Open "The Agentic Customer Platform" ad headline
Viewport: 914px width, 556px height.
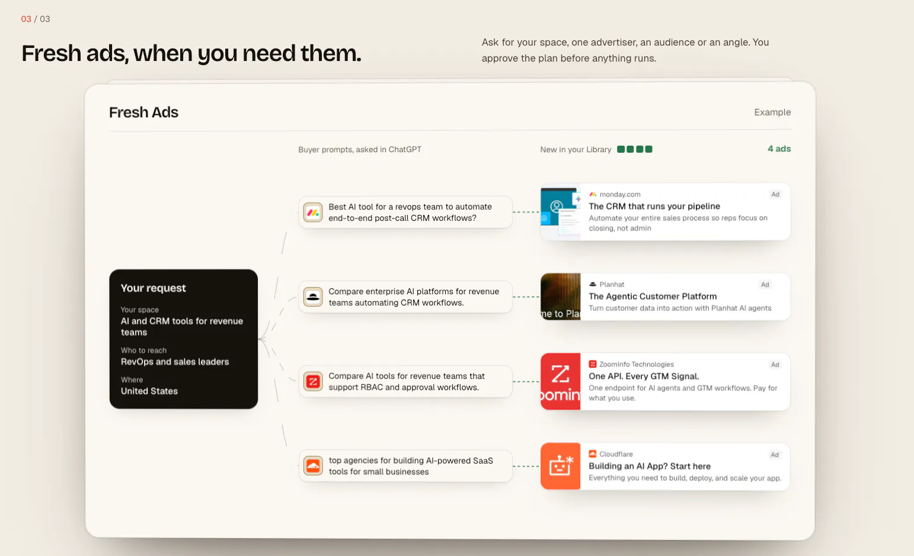pos(653,296)
